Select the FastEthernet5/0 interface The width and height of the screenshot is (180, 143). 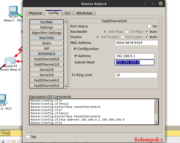[47, 86]
